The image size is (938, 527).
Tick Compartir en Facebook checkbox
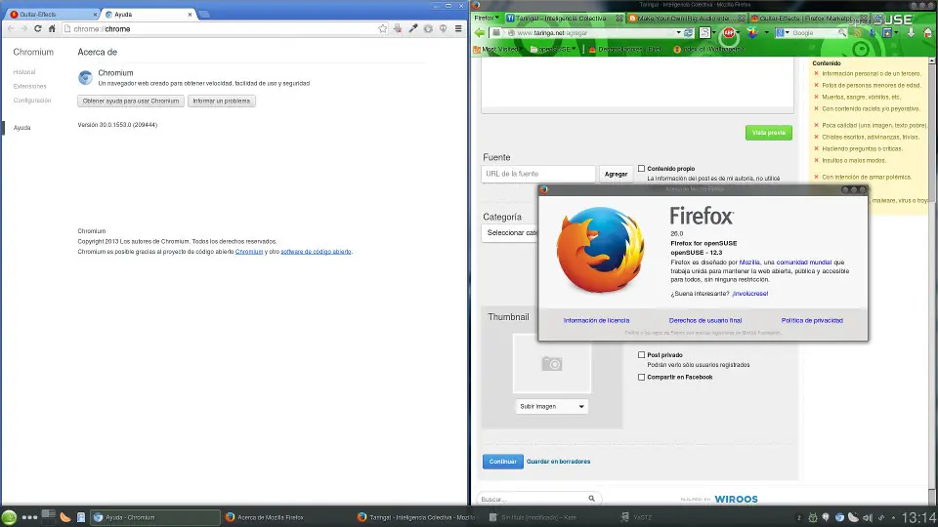point(641,377)
